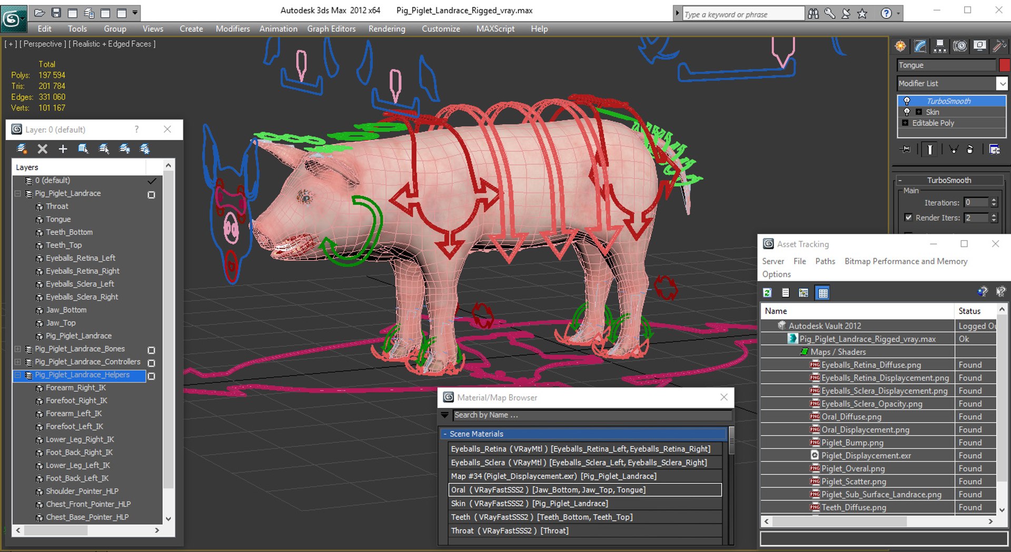Toggle the Skin modifier lightbulb
Viewport: 1011px width, 552px height.
[x=907, y=112]
